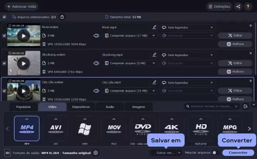Open Definições settings
The image size is (257, 159).
219,7
